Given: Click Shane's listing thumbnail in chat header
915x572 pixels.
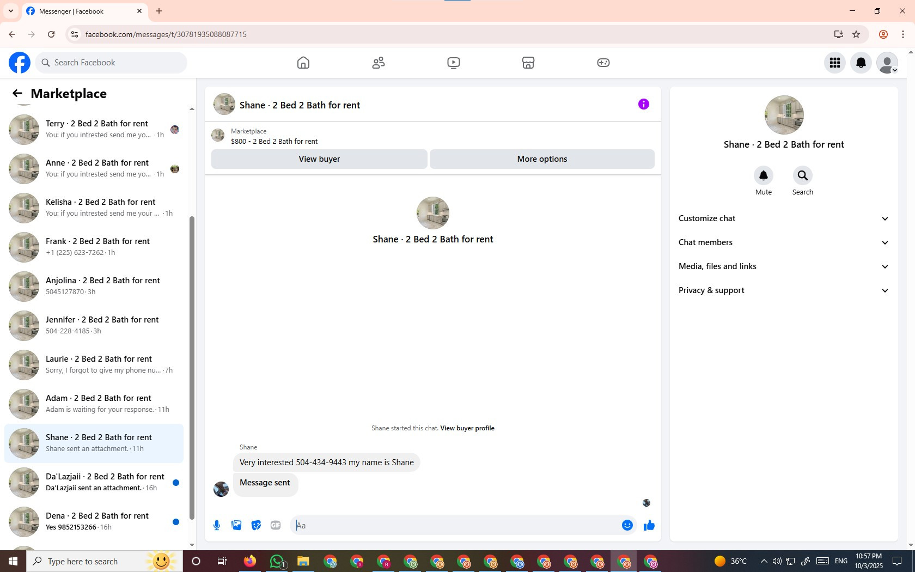Looking at the screenshot, I should [224, 104].
